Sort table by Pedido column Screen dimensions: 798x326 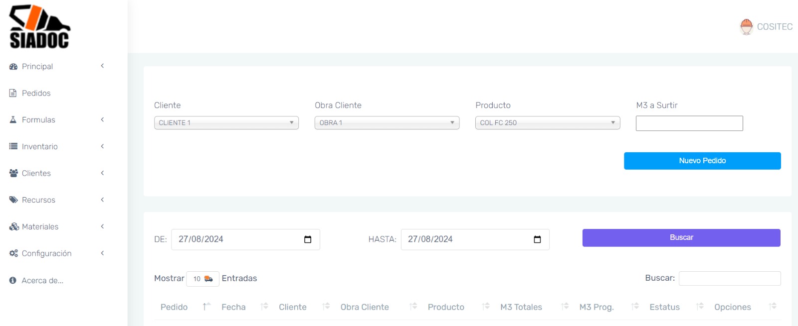click(x=174, y=307)
